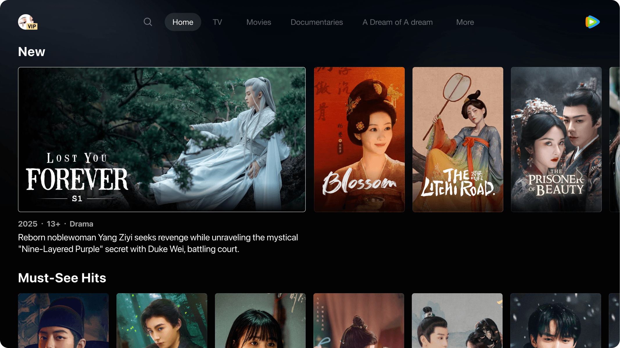Choose The Prisoner of Beauty poster

pos(556,139)
